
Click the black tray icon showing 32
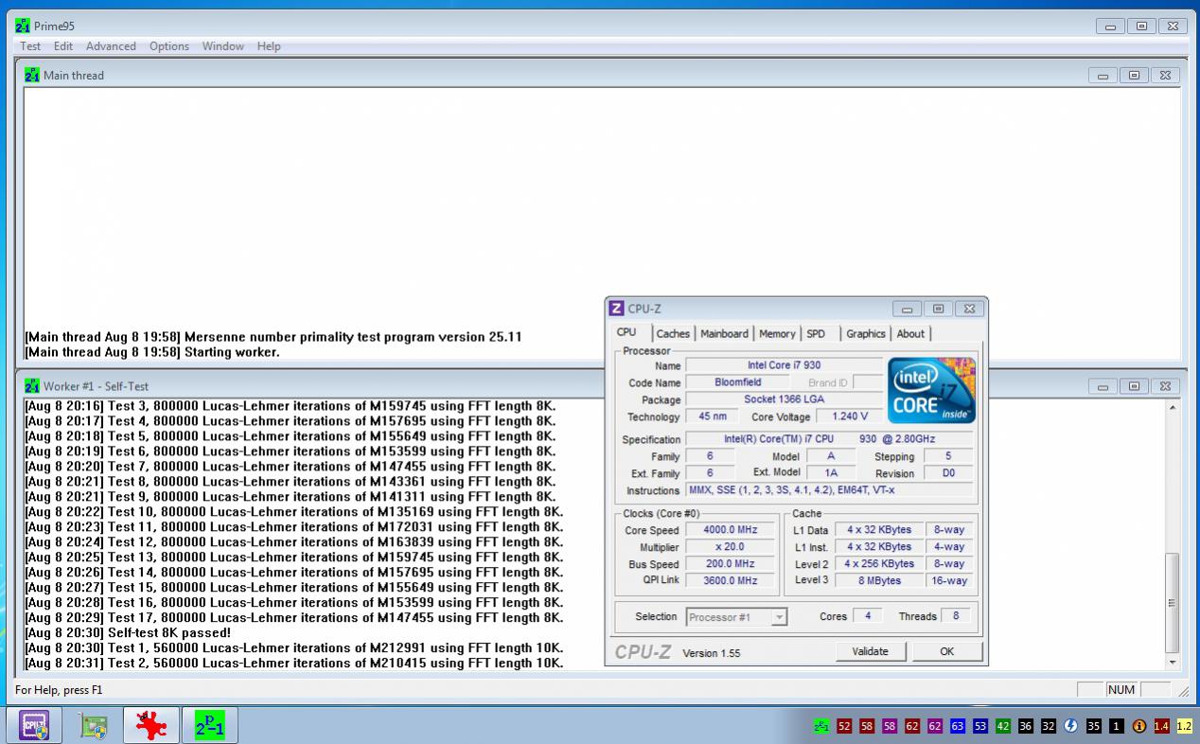click(x=1049, y=726)
